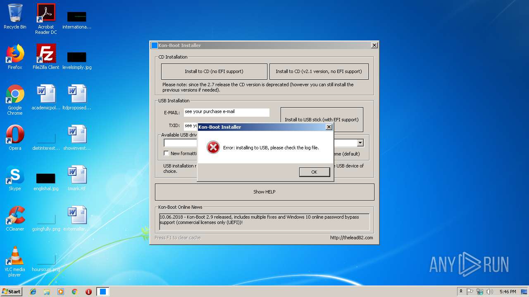The height and width of the screenshot is (297, 529).
Task: Select hourscum.png desktop file
Action: point(46,262)
